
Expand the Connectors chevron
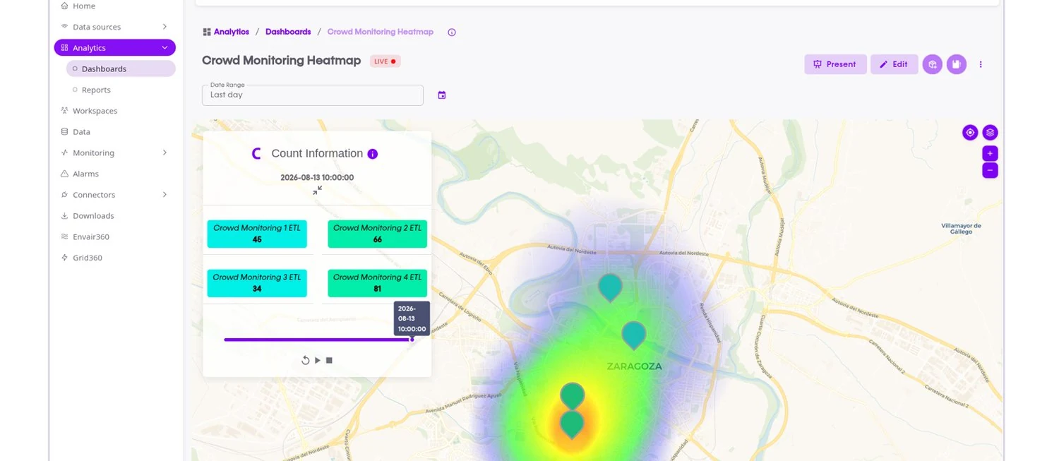tap(164, 195)
